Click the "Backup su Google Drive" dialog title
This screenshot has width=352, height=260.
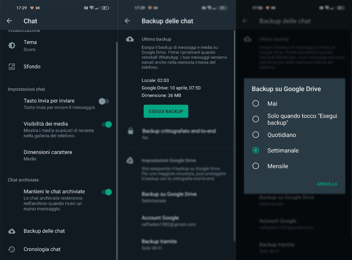click(x=286, y=89)
